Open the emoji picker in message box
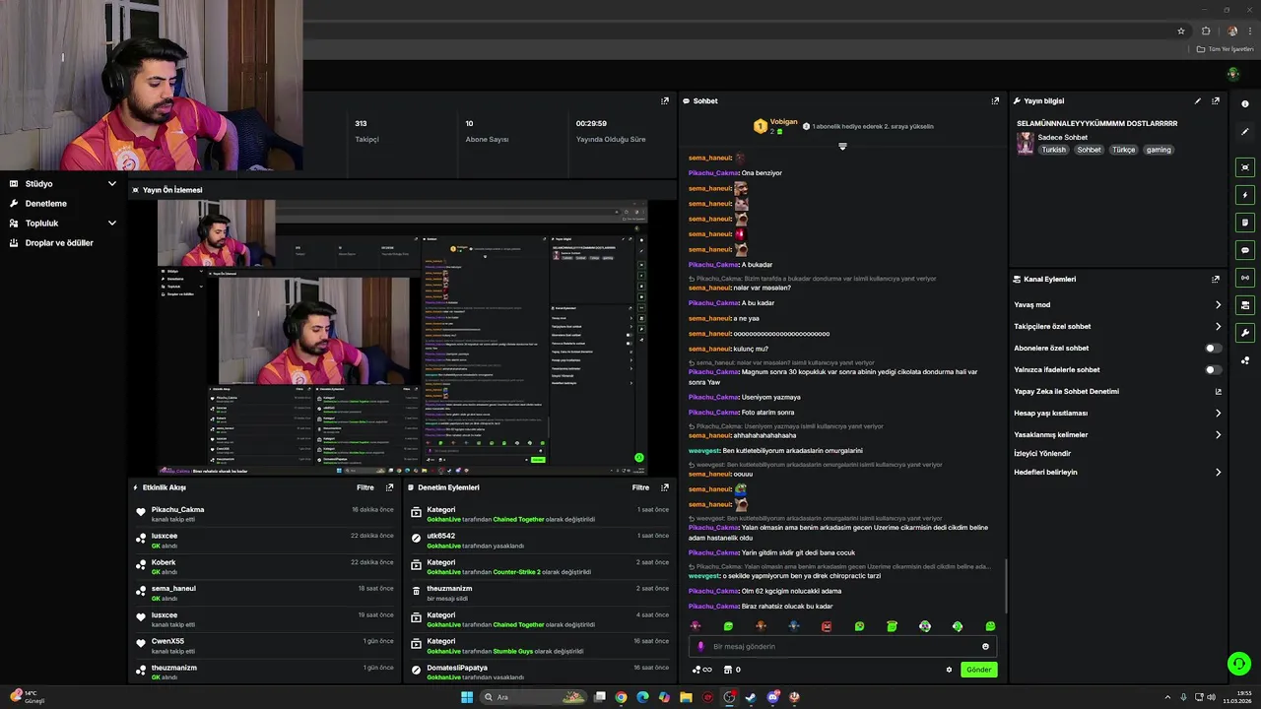This screenshot has width=1261, height=709. coord(985,647)
